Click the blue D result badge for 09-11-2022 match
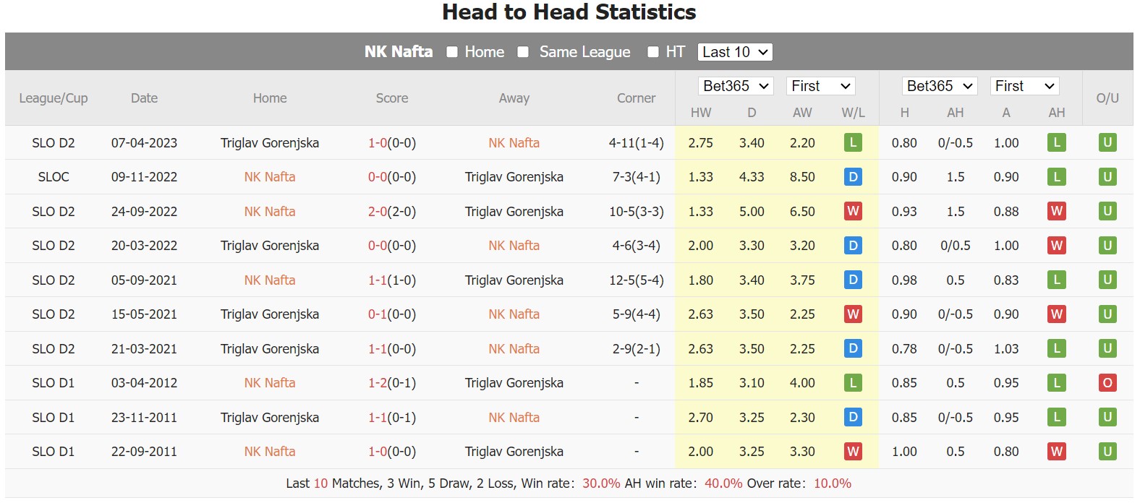Image resolution: width=1140 pixels, height=503 pixels. pyautogui.click(x=853, y=177)
